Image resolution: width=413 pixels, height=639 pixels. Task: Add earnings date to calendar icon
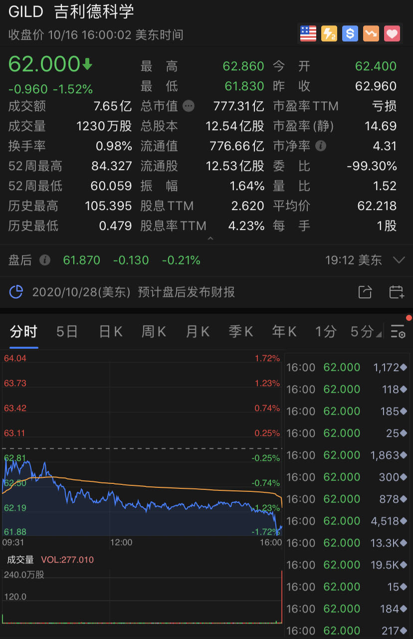[397, 292]
